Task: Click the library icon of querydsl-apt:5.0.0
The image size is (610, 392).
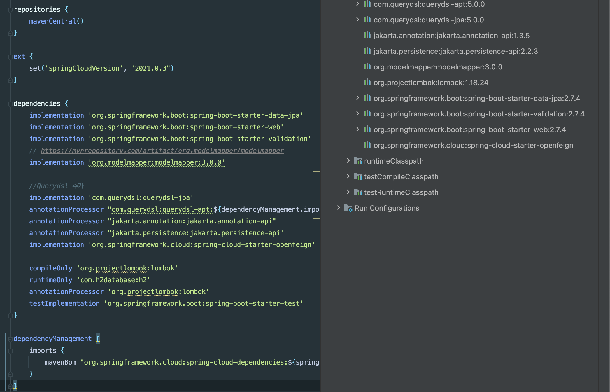Action: [367, 4]
